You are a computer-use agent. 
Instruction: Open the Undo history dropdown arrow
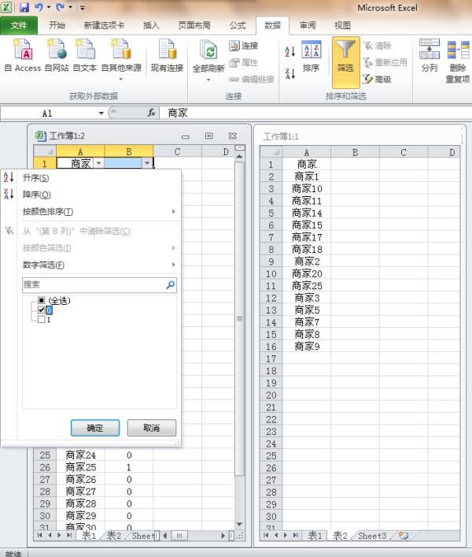(x=49, y=7)
